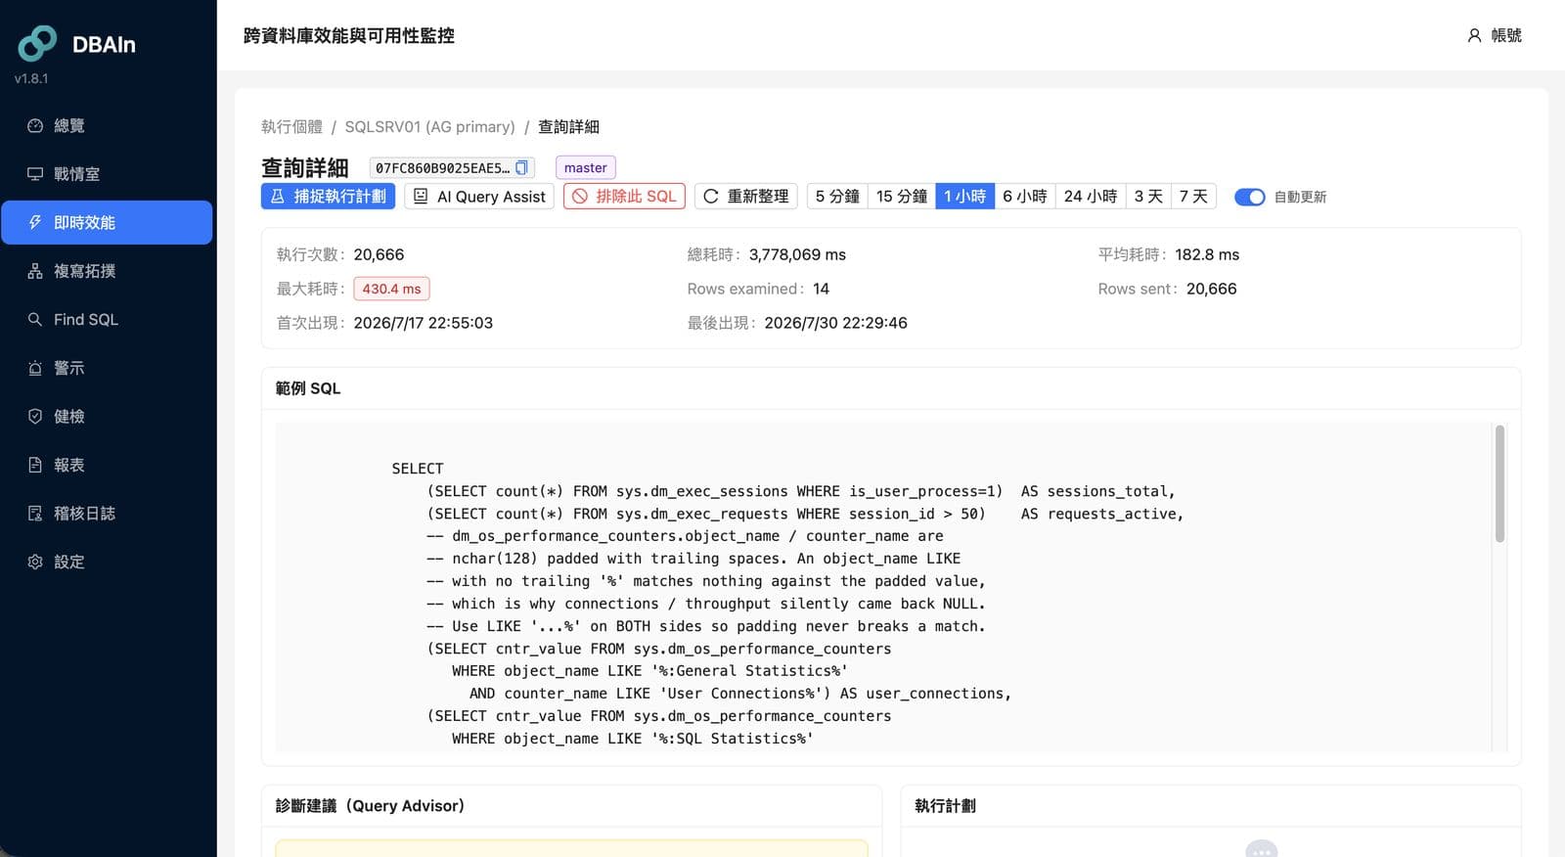This screenshot has height=857, width=1565.
Task: Select 即時效能 in the sidebar
Action: (x=107, y=222)
